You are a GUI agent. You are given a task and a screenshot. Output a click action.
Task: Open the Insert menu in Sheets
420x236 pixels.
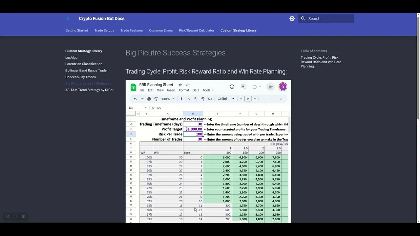pos(171,90)
